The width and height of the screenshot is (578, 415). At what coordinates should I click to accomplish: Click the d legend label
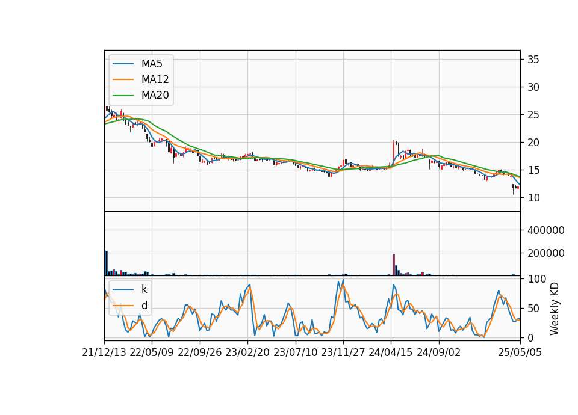[144, 306]
